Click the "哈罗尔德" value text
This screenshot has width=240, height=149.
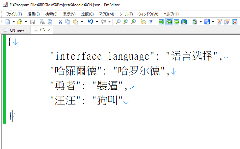tap(139, 71)
